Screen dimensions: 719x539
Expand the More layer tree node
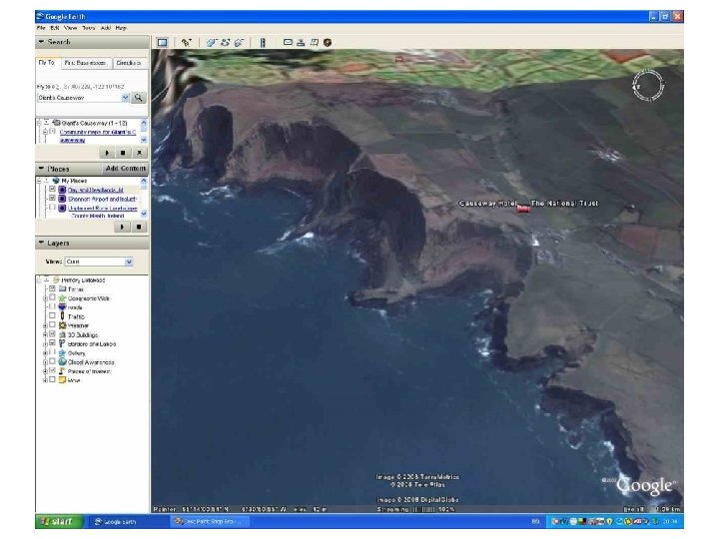[x=45, y=380]
